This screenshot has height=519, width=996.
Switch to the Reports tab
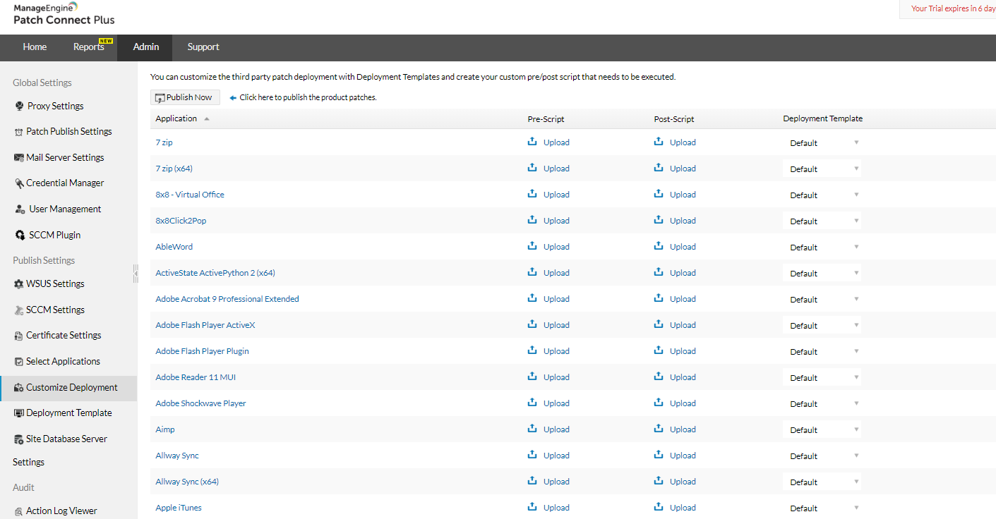pos(88,47)
